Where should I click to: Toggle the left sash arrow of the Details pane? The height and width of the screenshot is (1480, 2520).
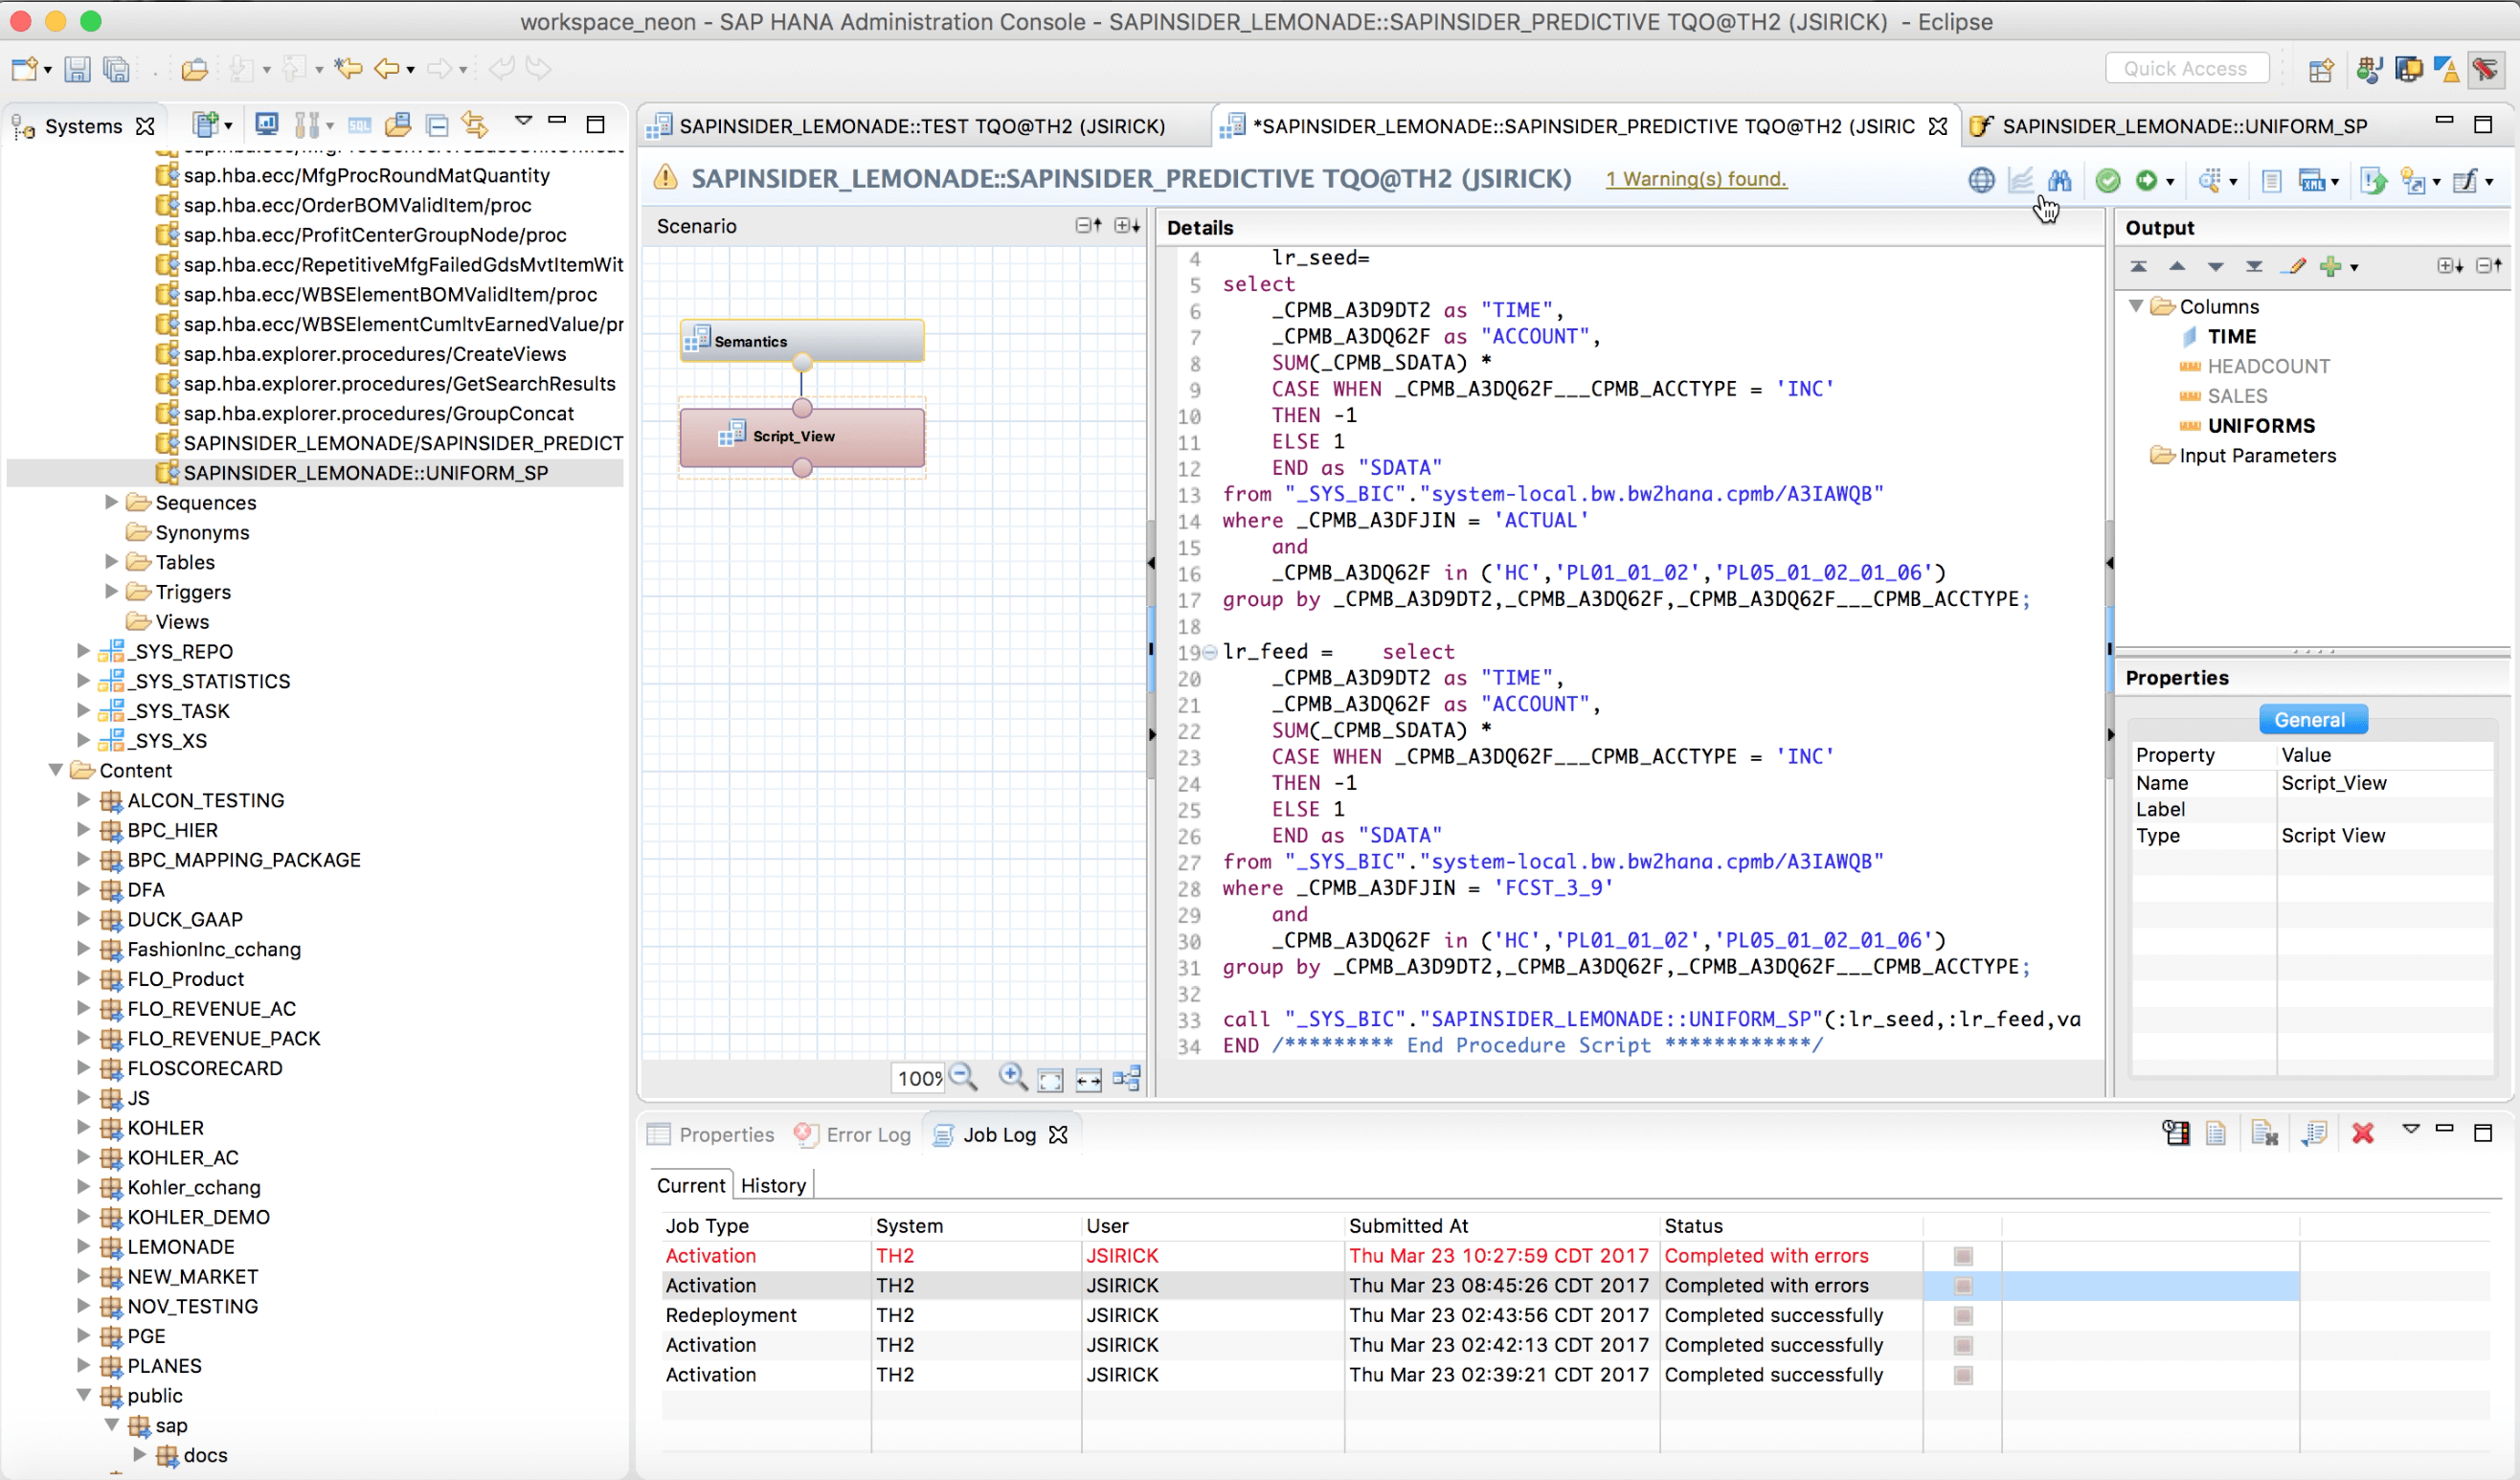coord(1151,564)
